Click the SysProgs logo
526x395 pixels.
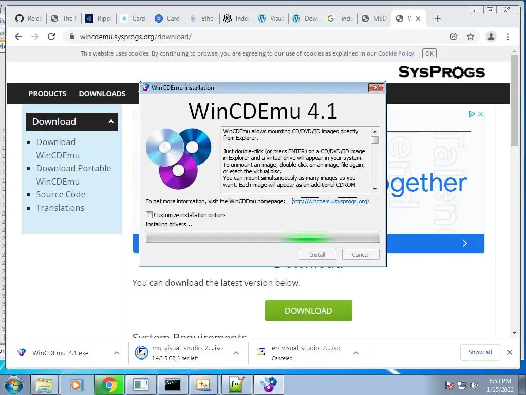[441, 72]
